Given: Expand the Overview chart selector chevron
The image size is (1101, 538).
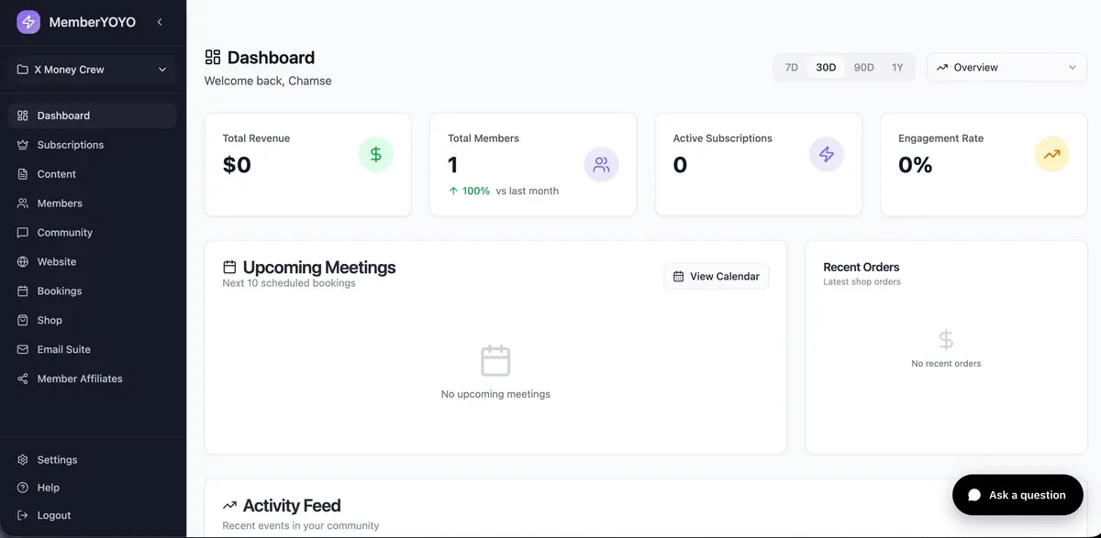Looking at the screenshot, I should pos(1072,66).
